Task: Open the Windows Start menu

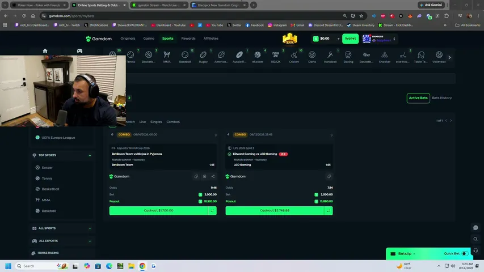Action: (9, 266)
